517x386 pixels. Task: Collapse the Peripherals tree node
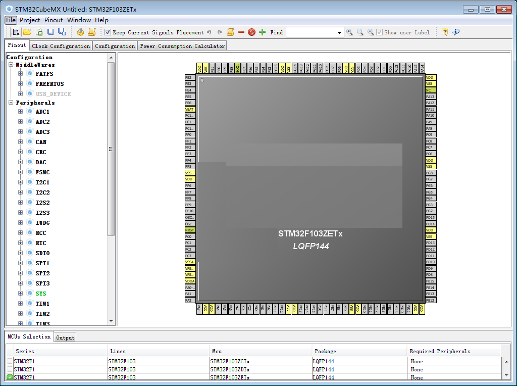click(x=11, y=102)
